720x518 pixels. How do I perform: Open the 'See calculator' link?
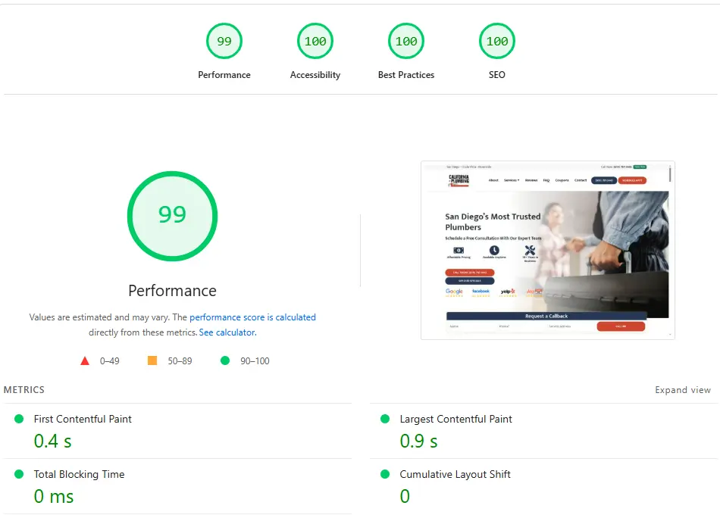coord(227,332)
